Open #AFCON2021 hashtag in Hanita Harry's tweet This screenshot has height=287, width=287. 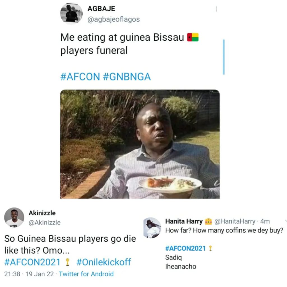[185, 248]
